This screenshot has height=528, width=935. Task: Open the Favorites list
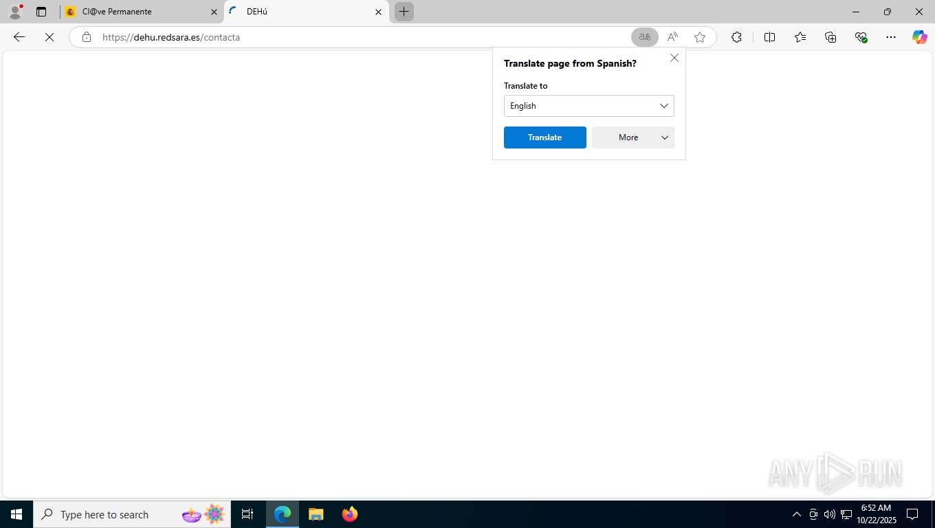800,37
